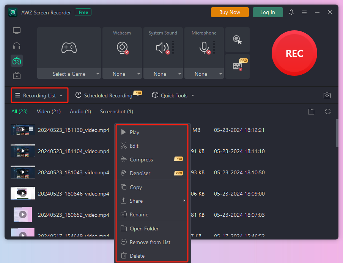
Task: Expand the Select a Game dropdown
Action: [x=69, y=74]
